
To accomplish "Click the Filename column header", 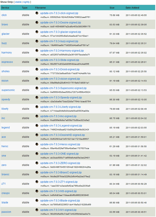I will point(40,8).
